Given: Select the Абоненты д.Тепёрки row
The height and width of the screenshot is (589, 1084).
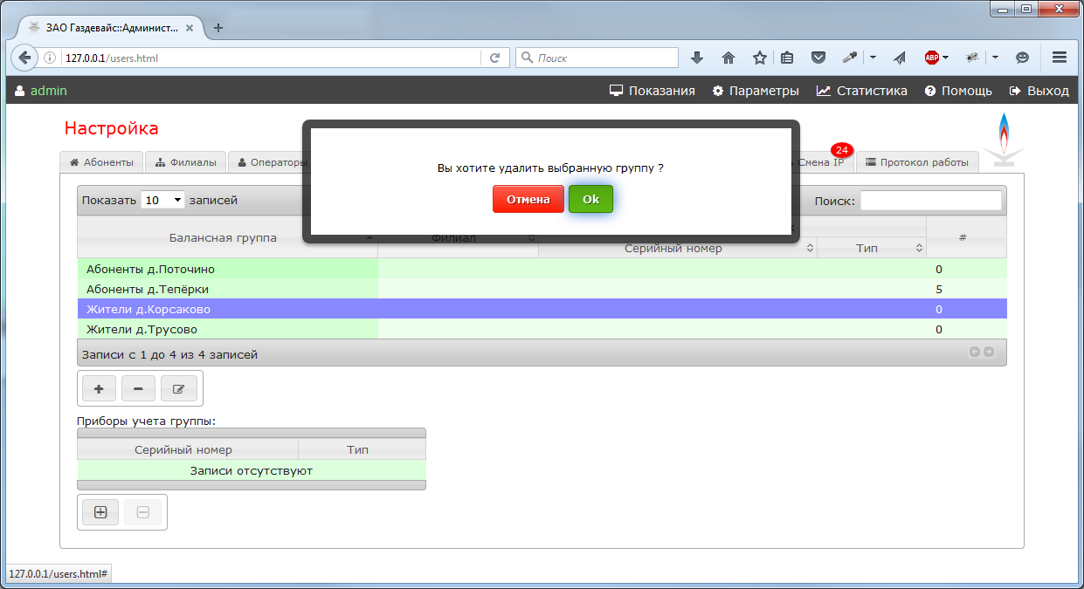Looking at the screenshot, I should (227, 289).
